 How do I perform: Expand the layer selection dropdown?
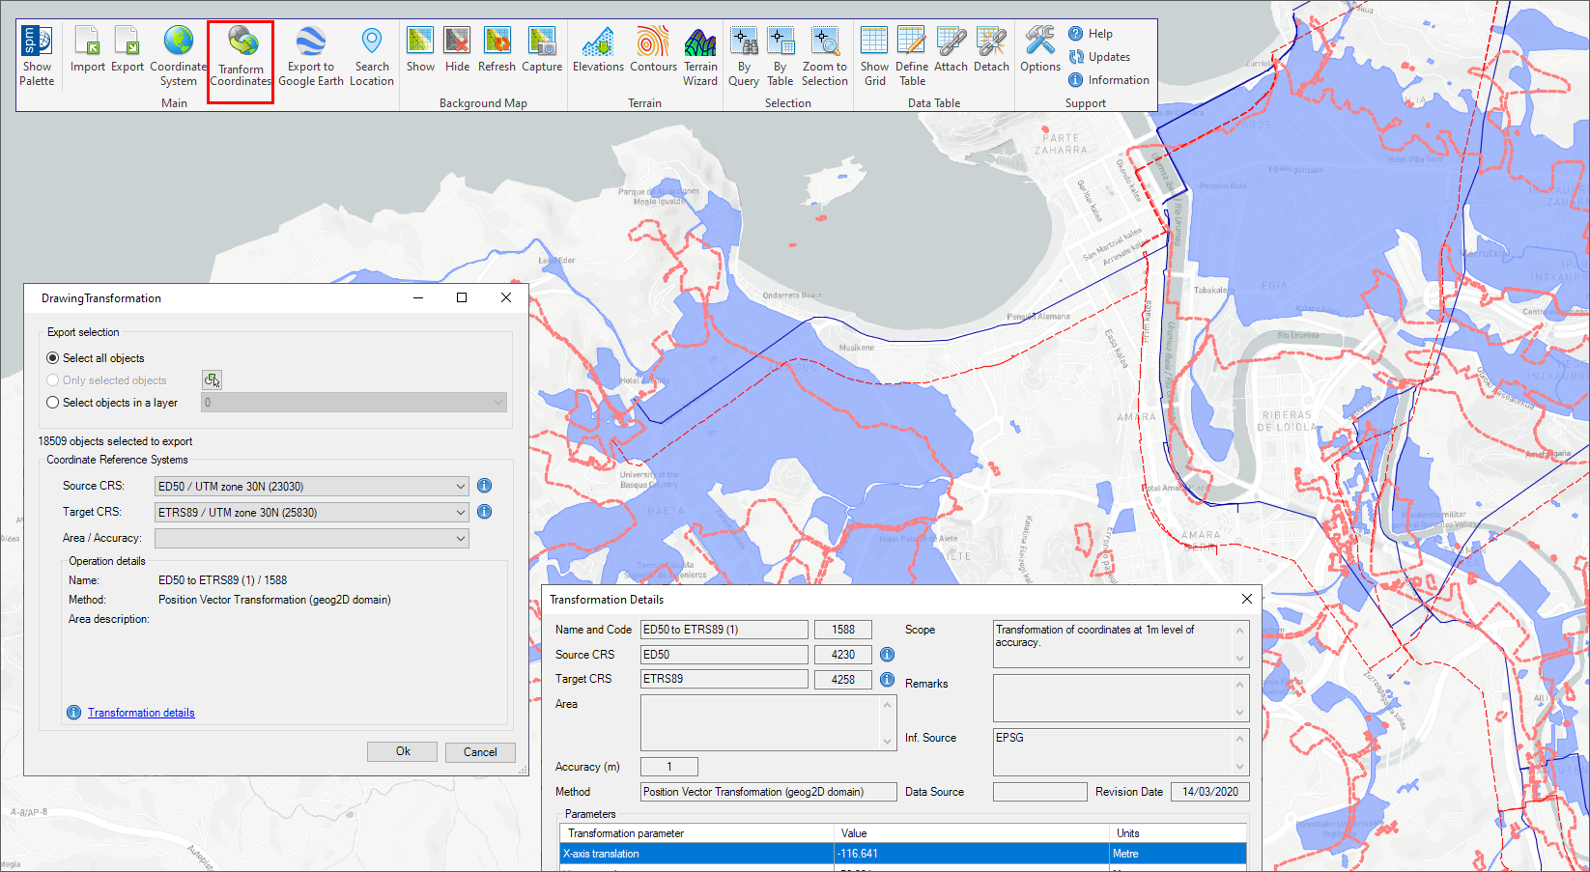click(x=354, y=403)
